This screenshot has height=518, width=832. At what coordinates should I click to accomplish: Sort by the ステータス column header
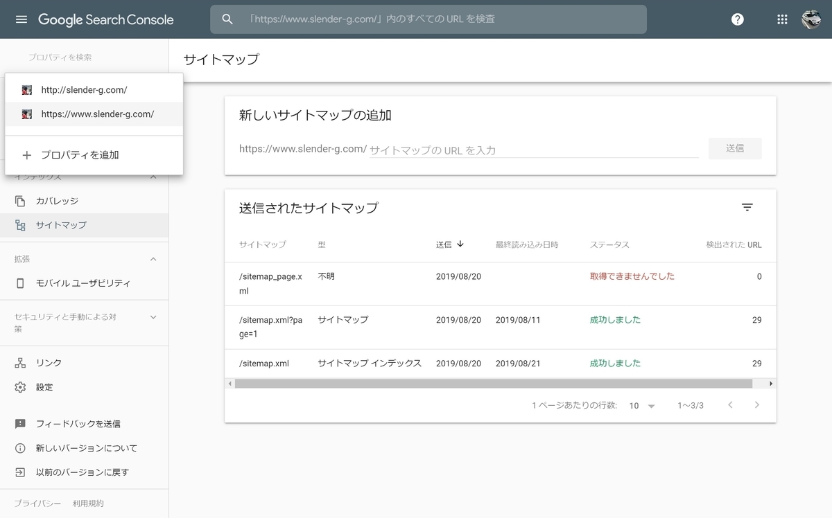609,244
